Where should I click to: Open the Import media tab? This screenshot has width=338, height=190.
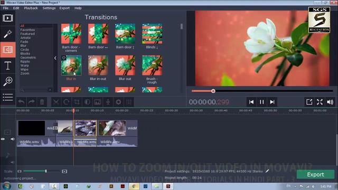click(x=8, y=18)
